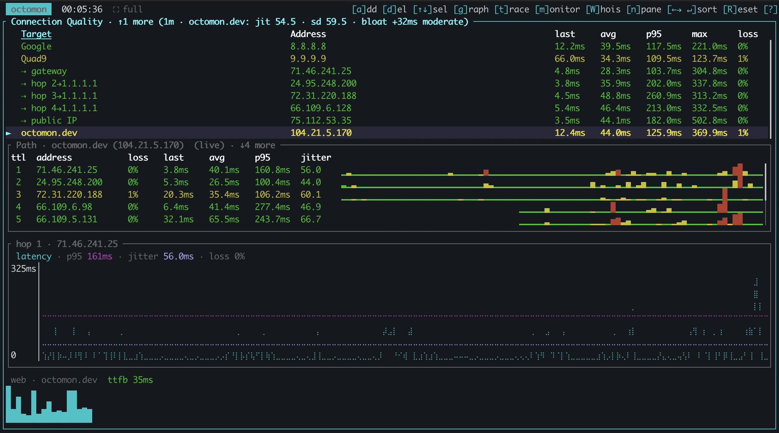779x433 pixels.
Task: Click the Address column header
Action: click(x=308, y=34)
